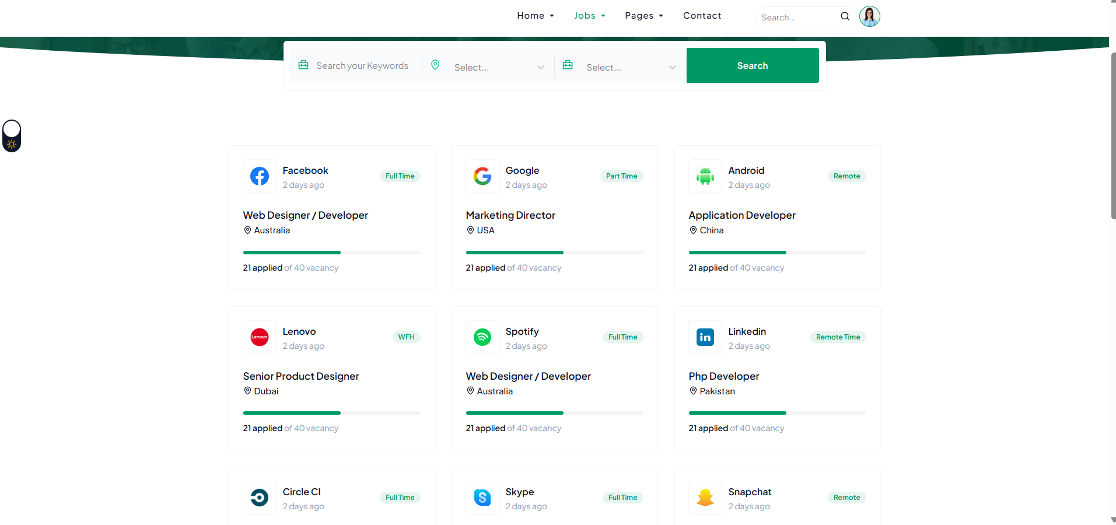The image size is (1116, 525).
Task: Open Senior Product Designer job title
Action: pyautogui.click(x=301, y=376)
